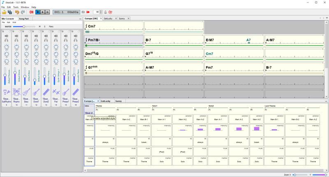Toggle the red ON music generation button
The height and width of the screenshot is (177, 329).
tap(32, 12)
